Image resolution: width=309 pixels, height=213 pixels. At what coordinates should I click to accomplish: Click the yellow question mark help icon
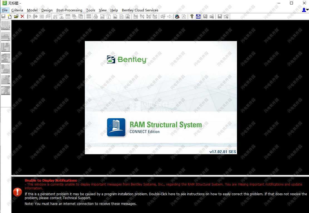(192, 17)
